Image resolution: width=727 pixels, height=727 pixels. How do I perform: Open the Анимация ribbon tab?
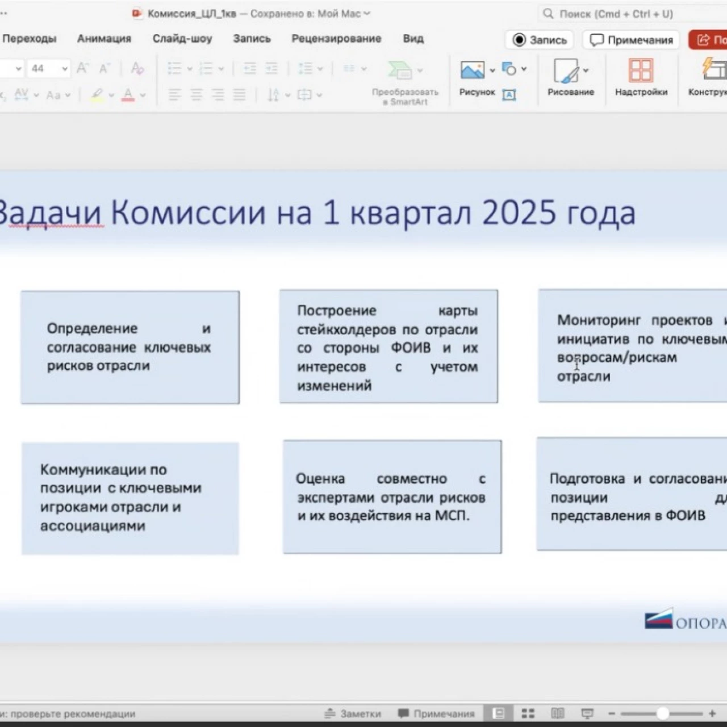(104, 39)
